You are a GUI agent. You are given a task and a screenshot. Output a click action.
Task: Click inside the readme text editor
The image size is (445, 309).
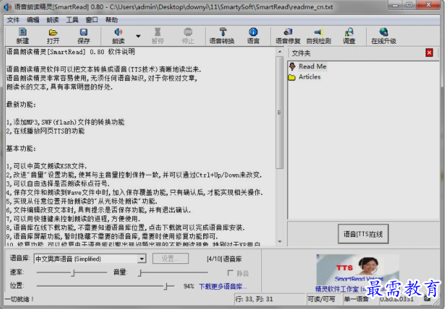(141, 146)
